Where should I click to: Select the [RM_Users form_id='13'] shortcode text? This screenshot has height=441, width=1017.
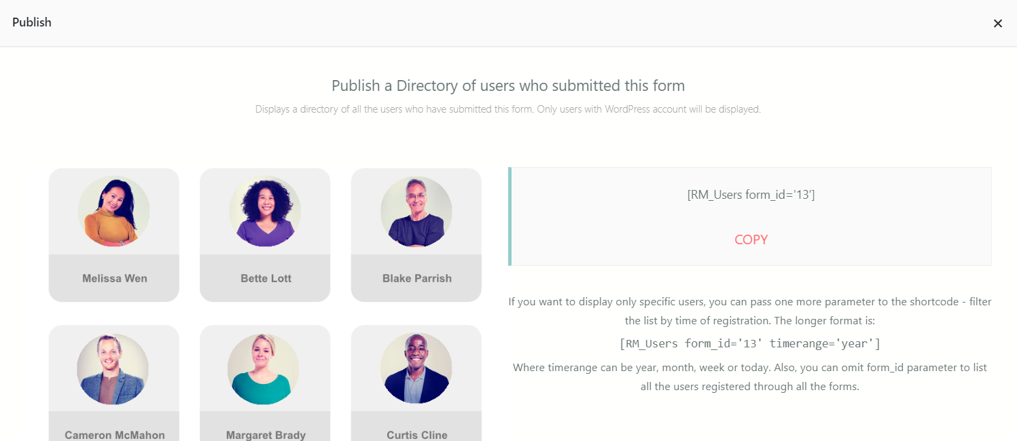pyautogui.click(x=751, y=195)
